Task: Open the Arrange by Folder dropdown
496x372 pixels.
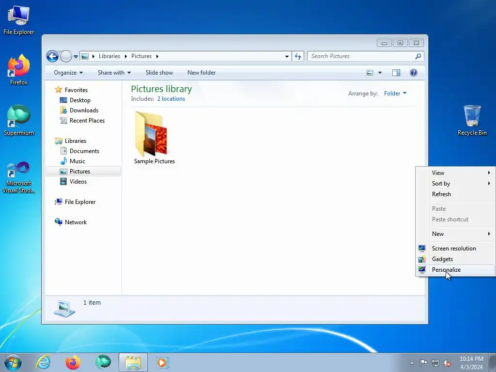Action: click(x=395, y=93)
